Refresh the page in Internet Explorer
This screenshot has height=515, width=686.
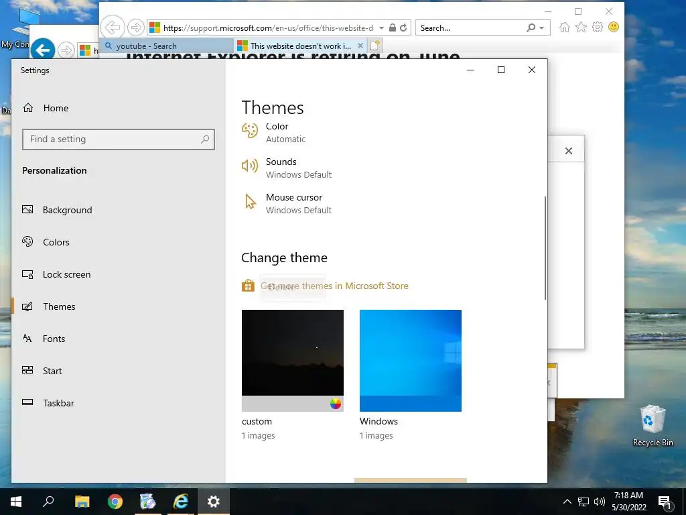(x=403, y=28)
